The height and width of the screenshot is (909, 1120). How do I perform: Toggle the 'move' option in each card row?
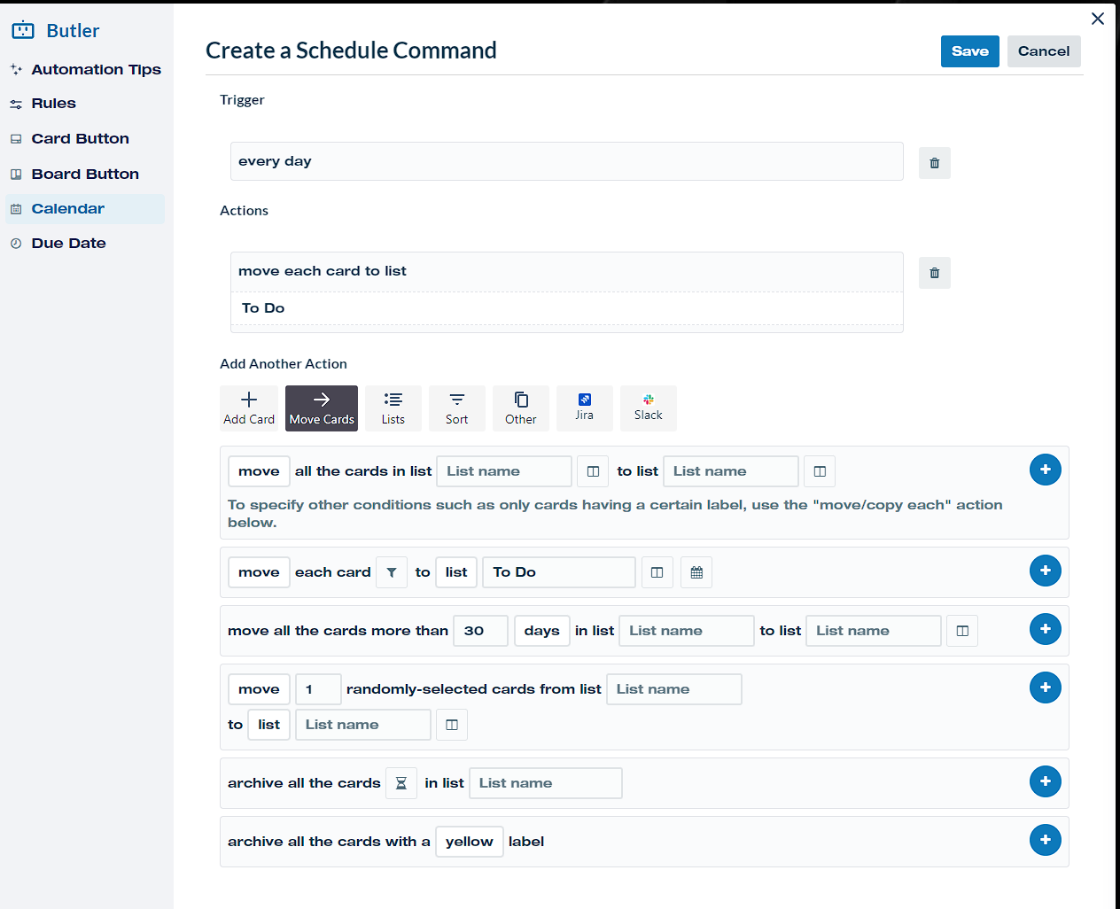coord(259,572)
